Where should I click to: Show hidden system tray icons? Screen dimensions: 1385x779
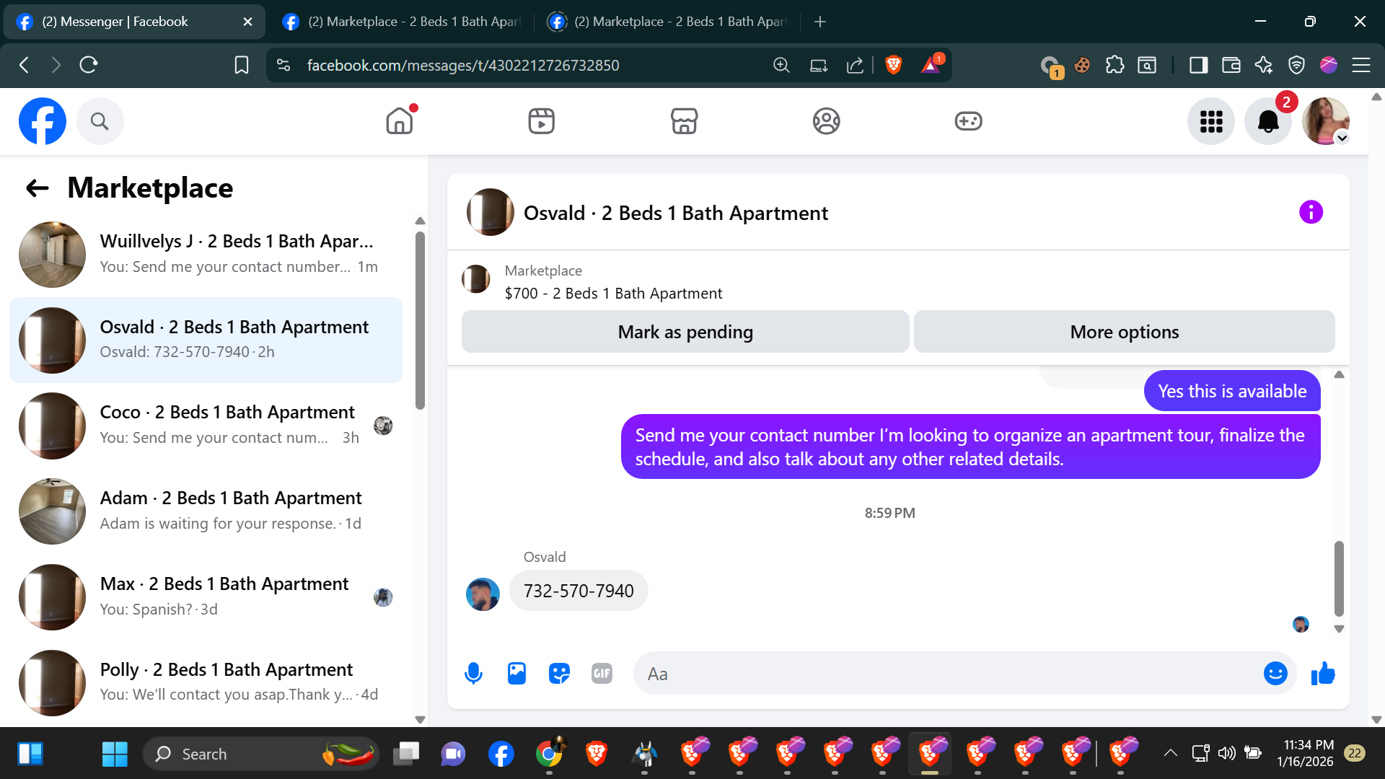pyautogui.click(x=1170, y=754)
